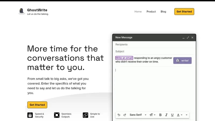The height and width of the screenshot is (121, 215).
Task: Click the header Get Started button
Action: [184, 12]
